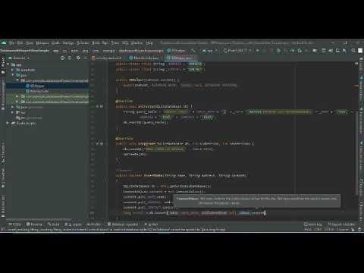Expand the Gradle Scripts node
The image size is (364, 273).
tap(8, 123)
